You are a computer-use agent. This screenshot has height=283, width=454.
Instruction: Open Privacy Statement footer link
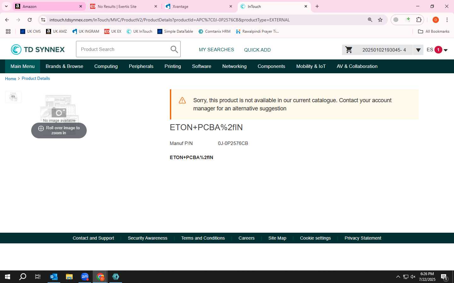point(363,238)
